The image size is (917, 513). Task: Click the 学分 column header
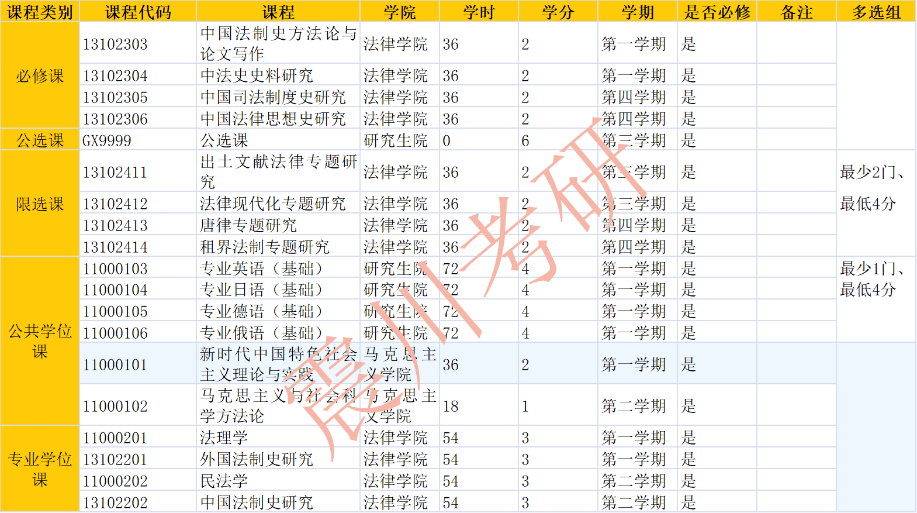(558, 12)
